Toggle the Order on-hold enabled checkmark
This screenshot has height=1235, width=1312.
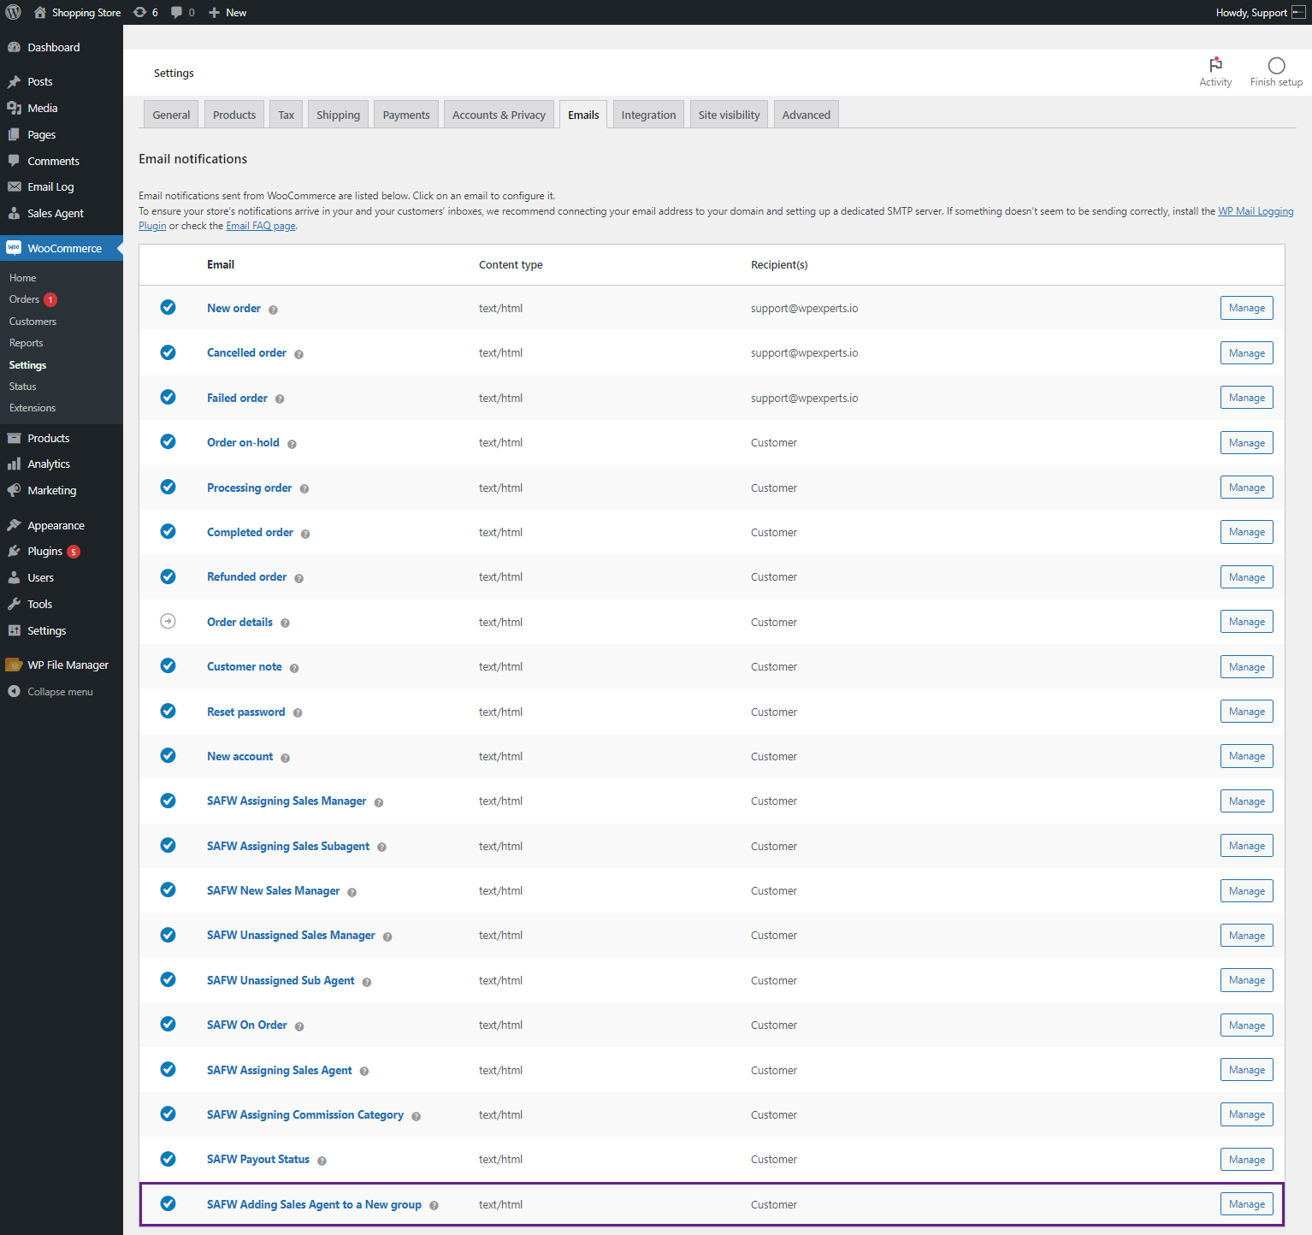(x=168, y=441)
